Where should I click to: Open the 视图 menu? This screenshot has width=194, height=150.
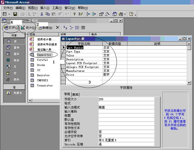click(33, 8)
